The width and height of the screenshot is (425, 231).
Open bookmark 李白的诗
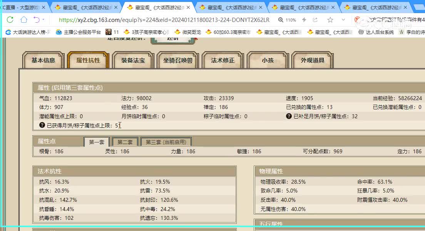(412, 32)
